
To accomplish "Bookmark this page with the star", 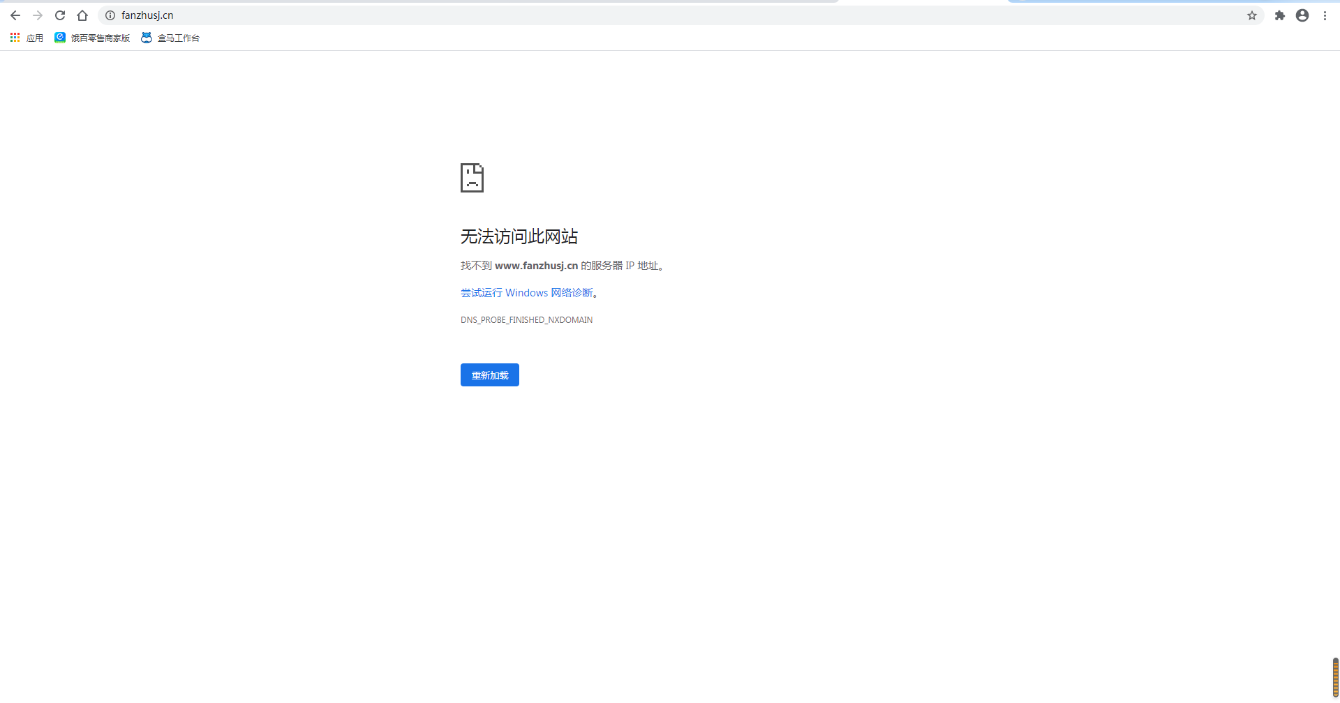I will [1252, 15].
